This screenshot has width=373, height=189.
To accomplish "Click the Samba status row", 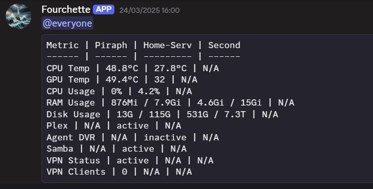I will click(x=116, y=149).
